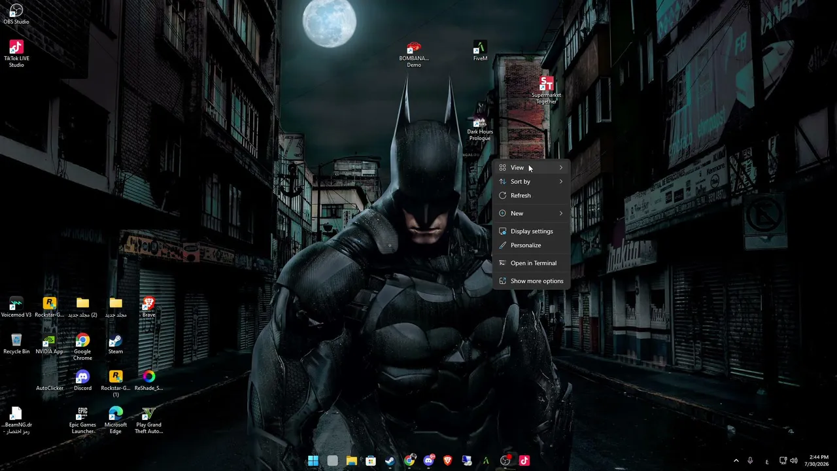The height and width of the screenshot is (471, 837).
Task: Select the Play Grand Theft Auto shortcut
Action: 149,421
